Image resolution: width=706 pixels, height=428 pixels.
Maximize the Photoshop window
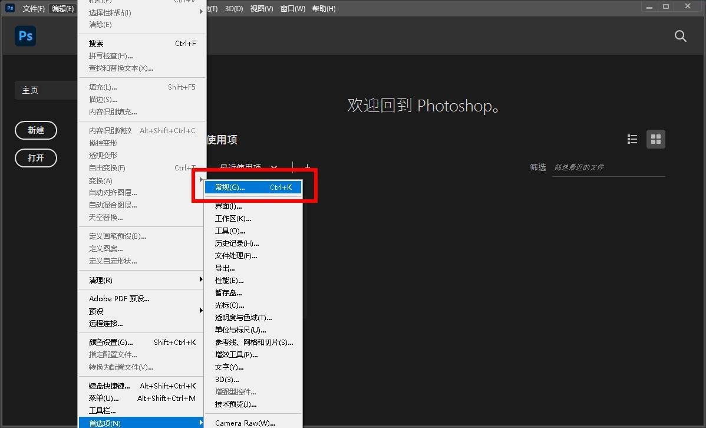(666, 6)
